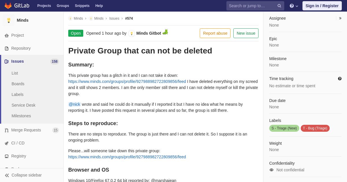This screenshot has width=347, height=182.
Task: Click the issue title 'Private Group that can not be deleted'
Action: point(140,51)
